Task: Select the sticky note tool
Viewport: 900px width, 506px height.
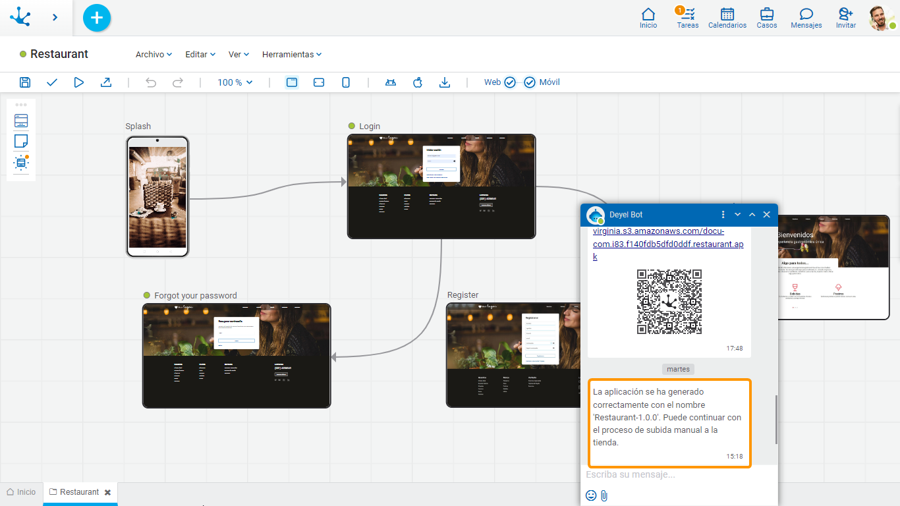Action: (21, 141)
